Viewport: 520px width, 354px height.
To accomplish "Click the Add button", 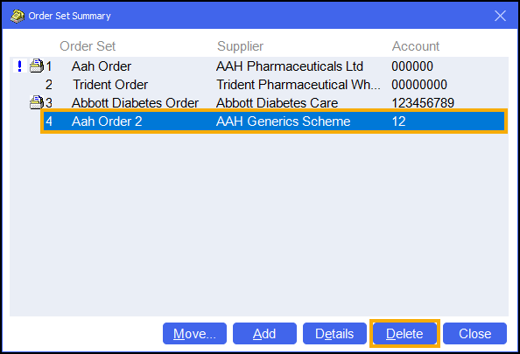I will click(264, 334).
